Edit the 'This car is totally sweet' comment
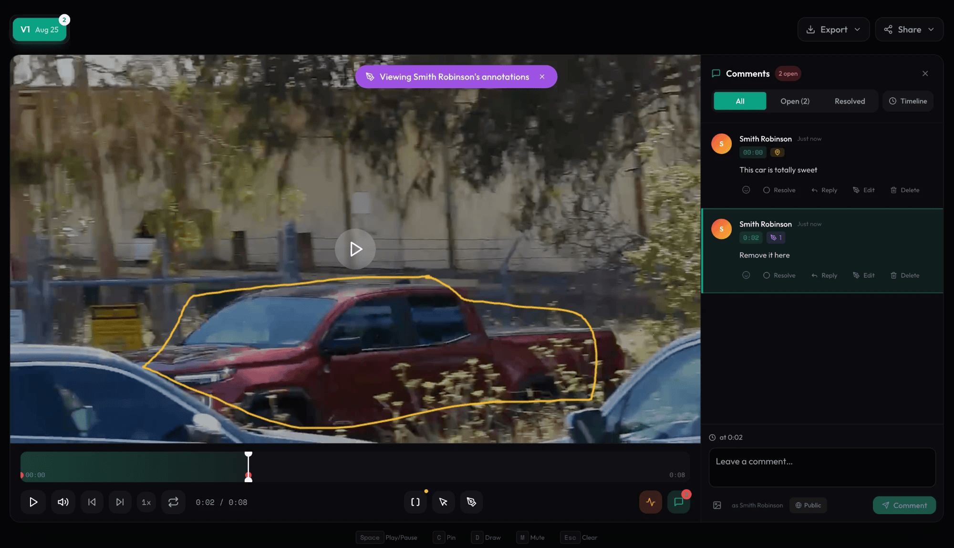The height and width of the screenshot is (548, 954). coord(864,190)
